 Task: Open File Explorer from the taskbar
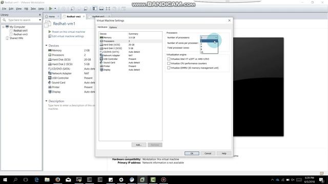point(47,179)
